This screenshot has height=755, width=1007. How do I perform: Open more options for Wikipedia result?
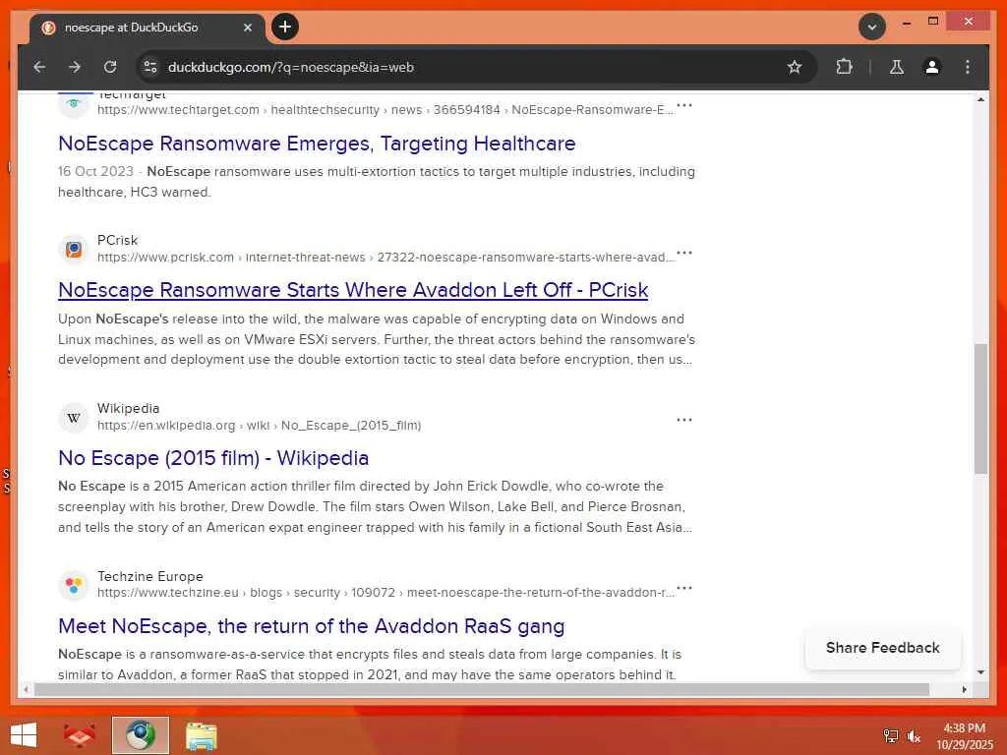pos(684,420)
